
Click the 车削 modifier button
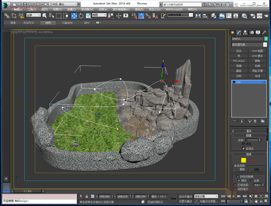coord(257,66)
